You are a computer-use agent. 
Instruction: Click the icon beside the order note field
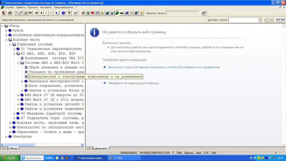pyautogui.click(x=203, y=13)
